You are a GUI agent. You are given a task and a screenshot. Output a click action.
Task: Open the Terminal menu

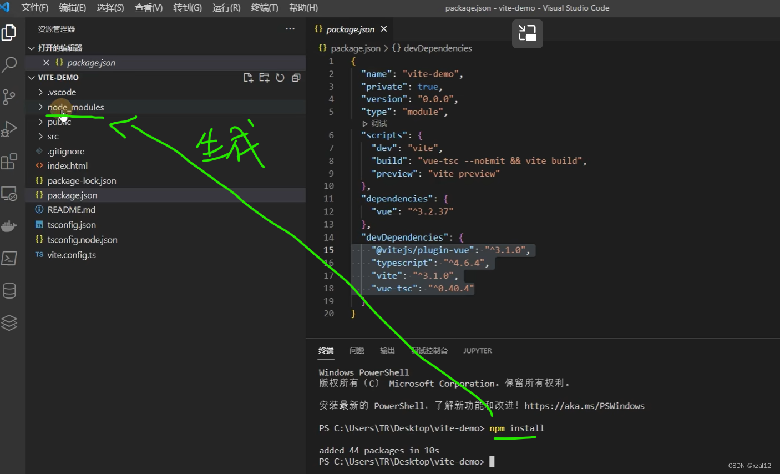[265, 8]
